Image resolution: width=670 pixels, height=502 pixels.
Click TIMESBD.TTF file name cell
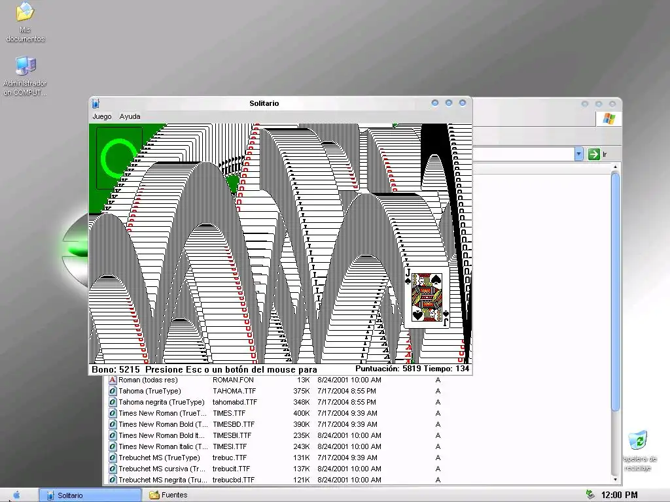click(234, 424)
